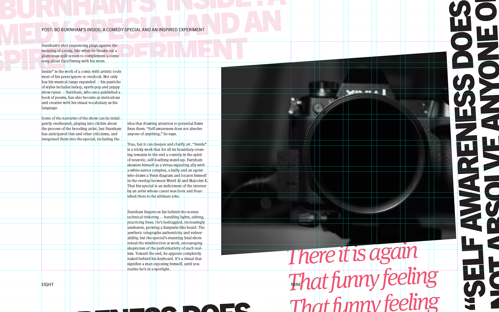Click the EIGHT page number

tap(48, 285)
